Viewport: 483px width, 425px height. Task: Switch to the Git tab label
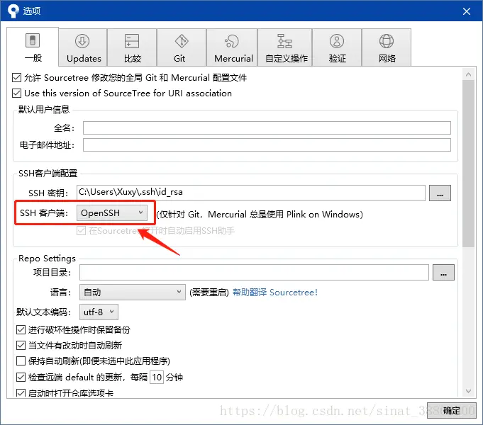pos(179,59)
